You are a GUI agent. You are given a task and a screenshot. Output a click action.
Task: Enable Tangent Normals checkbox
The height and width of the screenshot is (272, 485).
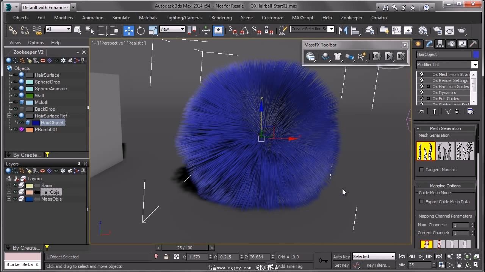[x=421, y=170]
